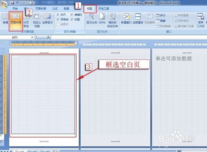This screenshot has width=207, height=152.
Task: Toggle the 消息栏 message bar checkbox
Action: (x=58, y=24)
